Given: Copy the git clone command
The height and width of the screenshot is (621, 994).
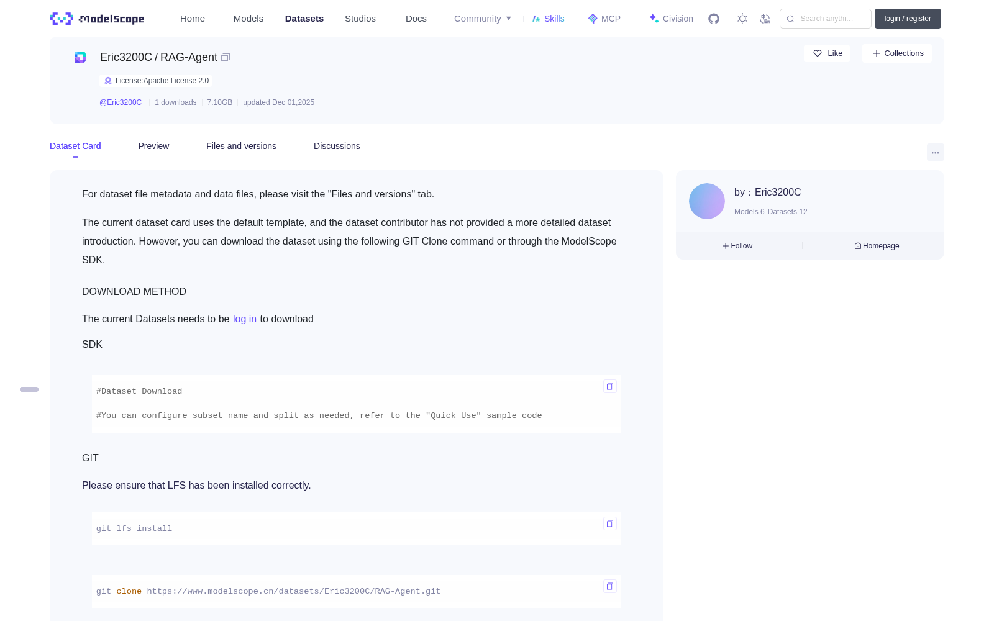Looking at the screenshot, I should pos(610,586).
